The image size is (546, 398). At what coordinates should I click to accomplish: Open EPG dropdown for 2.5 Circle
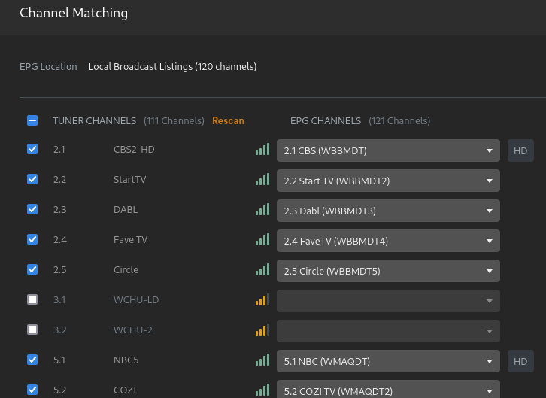(387, 271)
